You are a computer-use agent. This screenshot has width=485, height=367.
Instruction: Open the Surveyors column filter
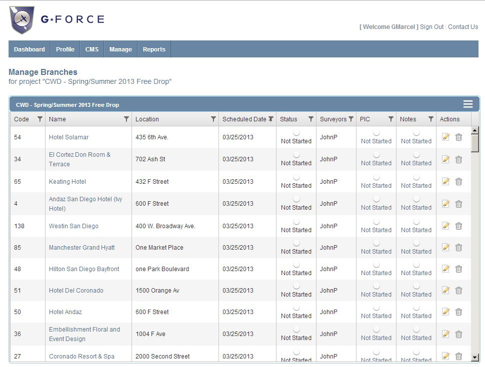(x=351, y=119)
